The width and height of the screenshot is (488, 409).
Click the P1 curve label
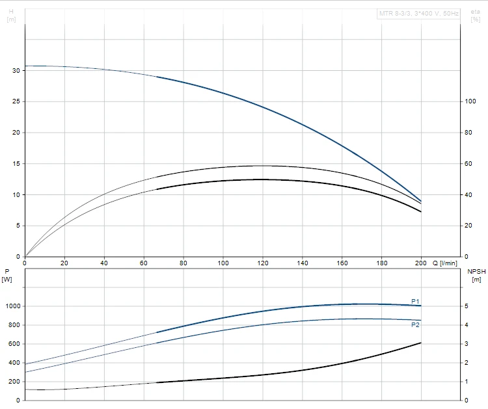coord(415,301)
